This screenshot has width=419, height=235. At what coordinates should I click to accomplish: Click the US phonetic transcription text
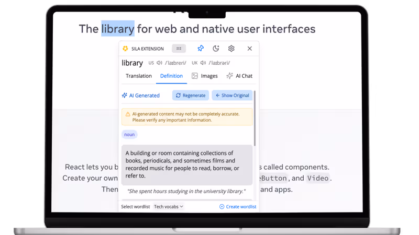click(175, 63)
